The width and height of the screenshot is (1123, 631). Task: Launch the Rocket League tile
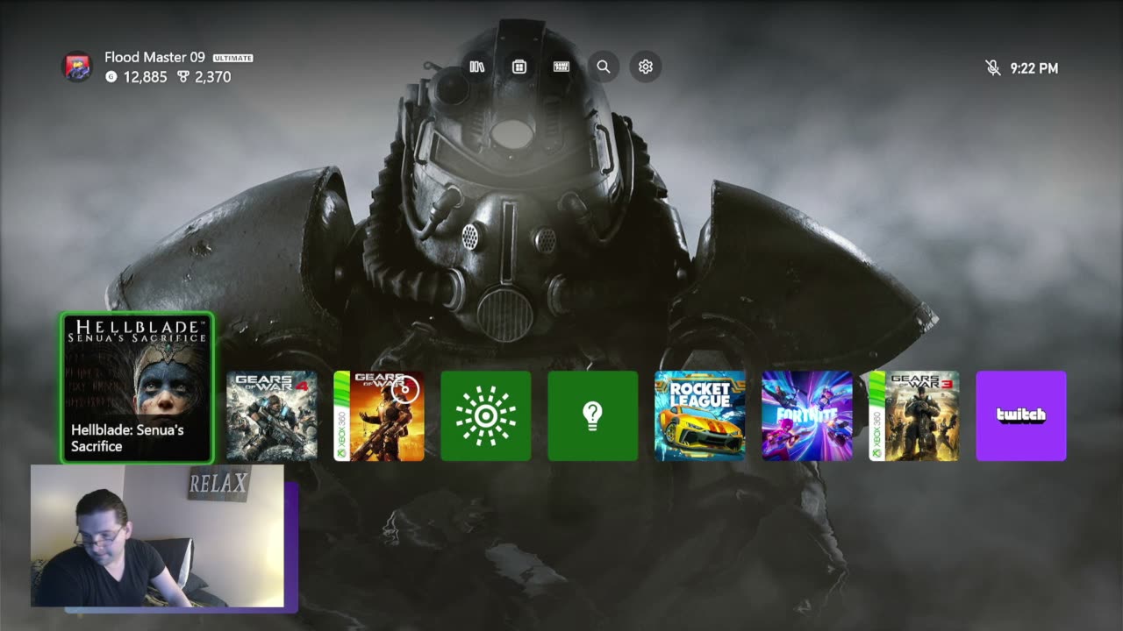[x=700, y=415]
